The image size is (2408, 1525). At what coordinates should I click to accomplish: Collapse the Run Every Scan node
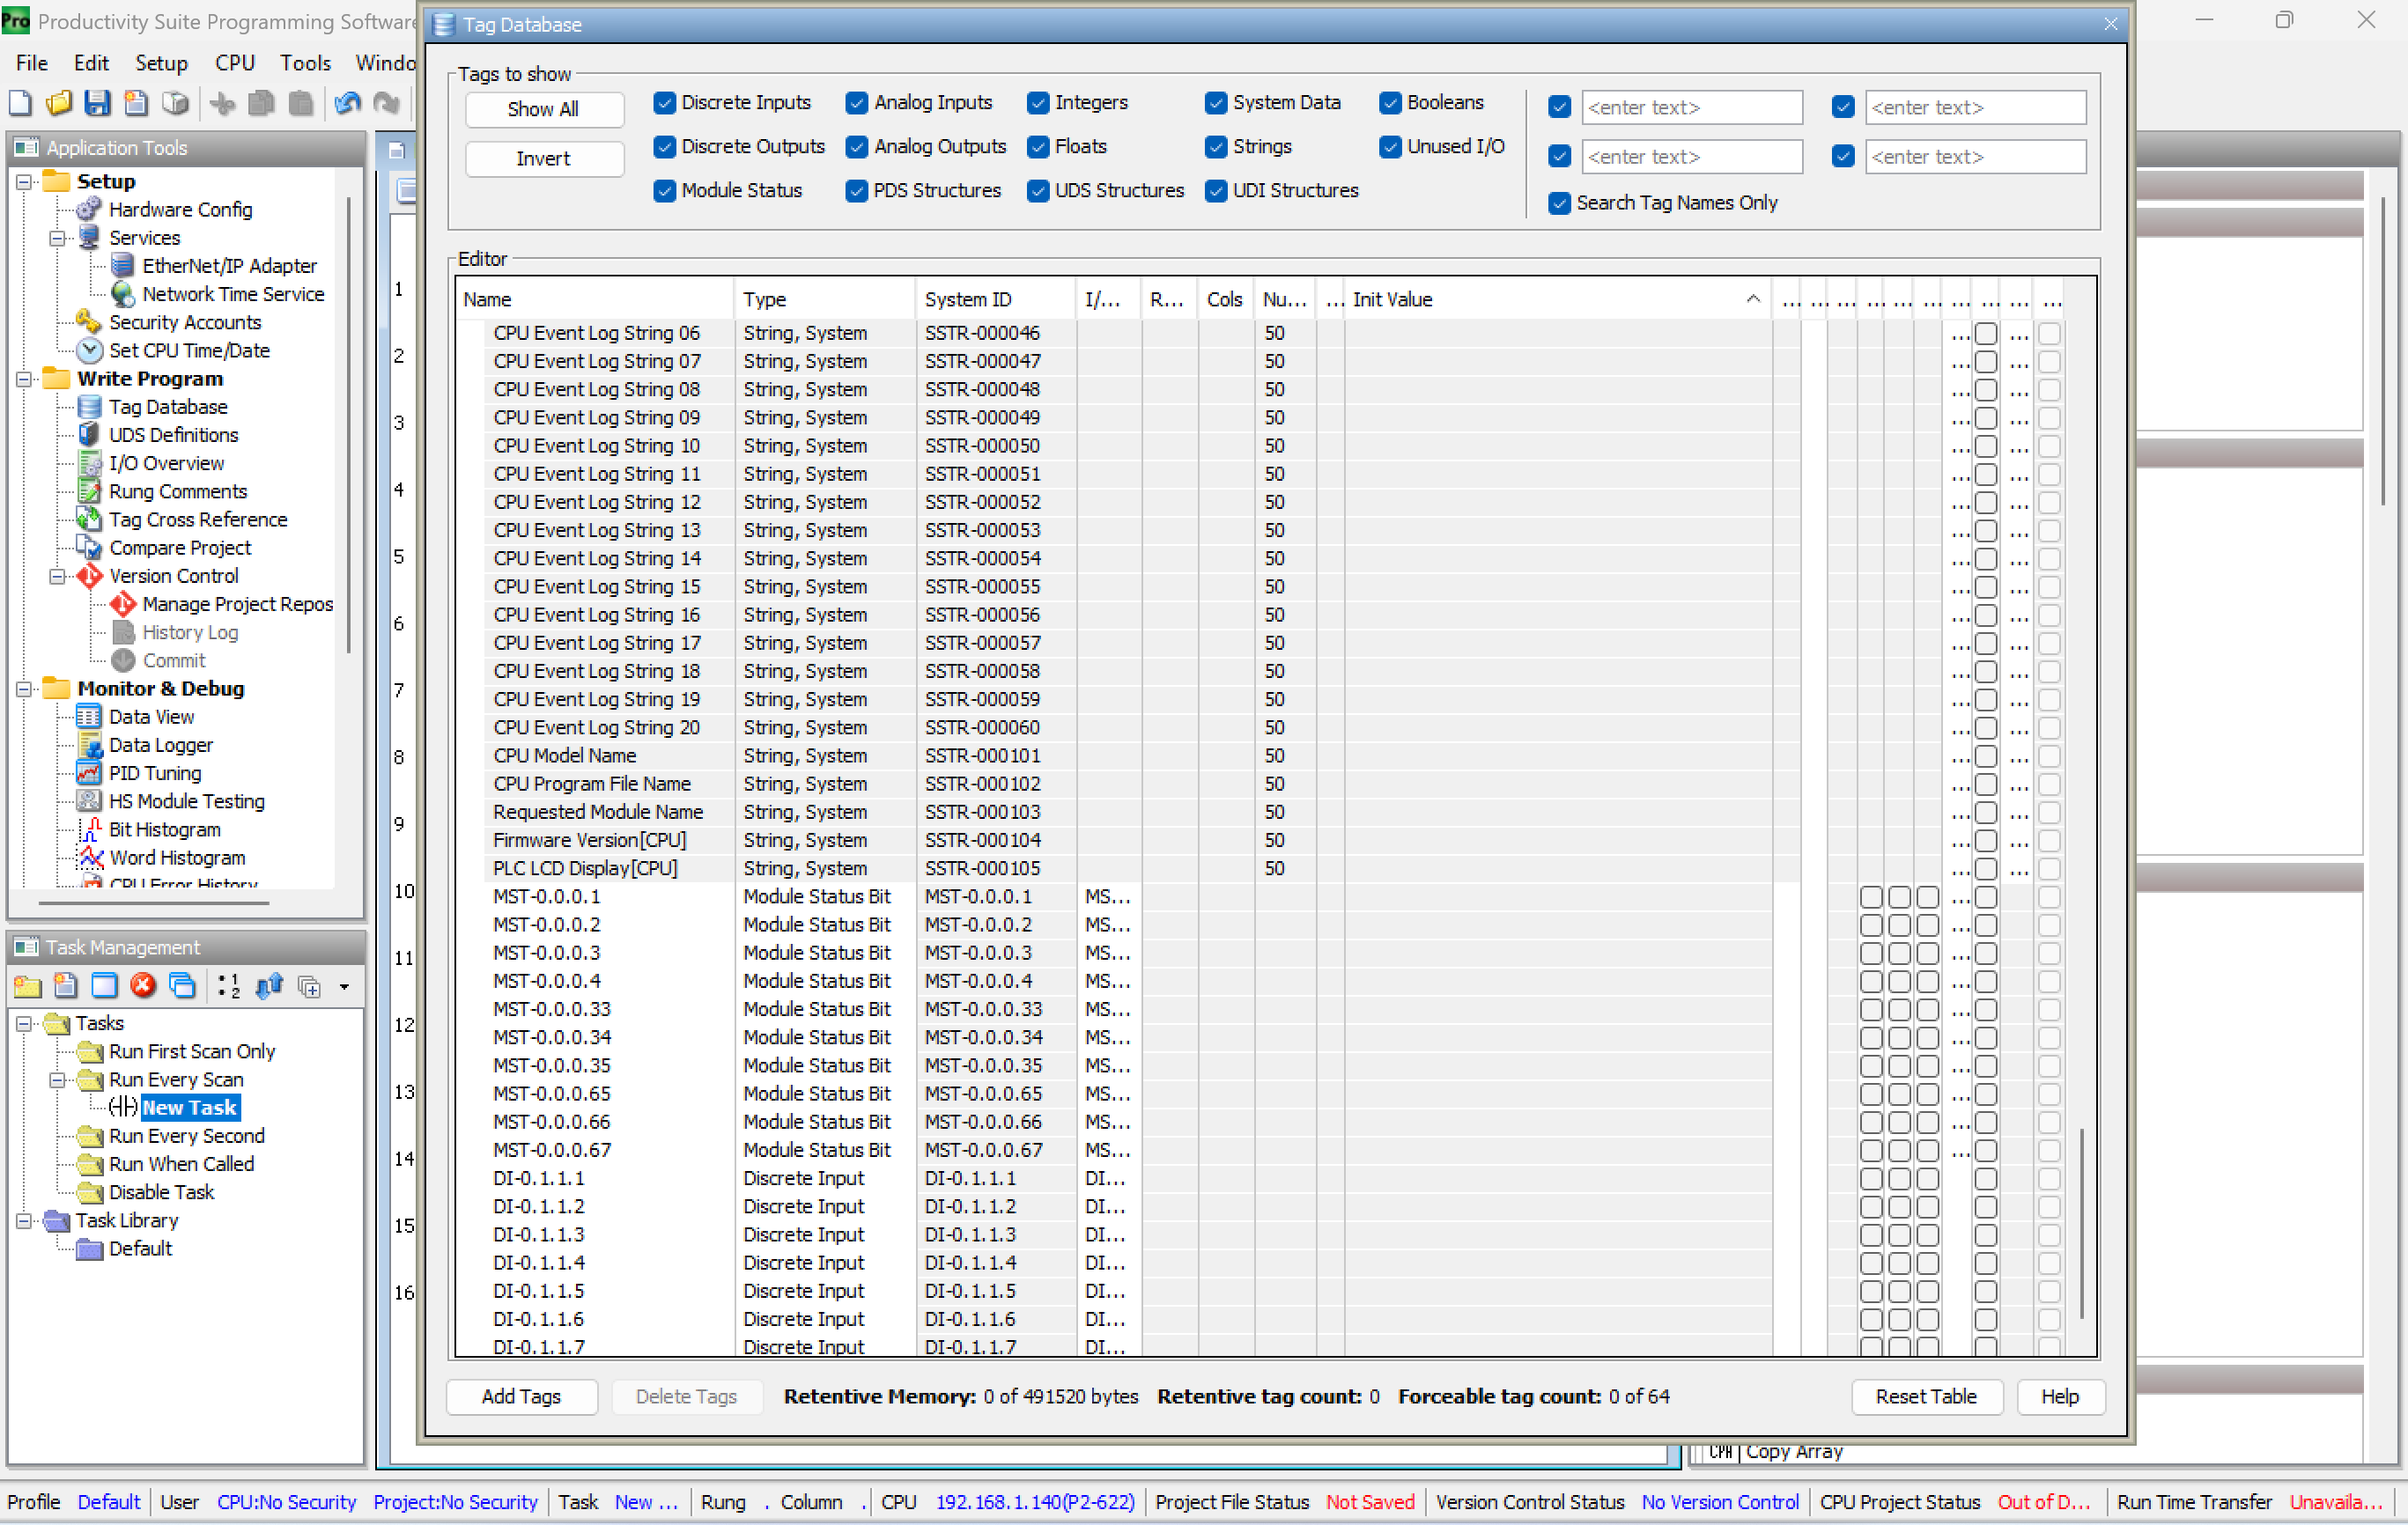coord(58,1080)
